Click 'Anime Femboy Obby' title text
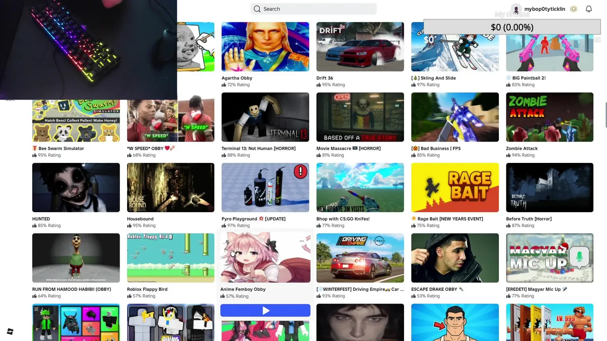Viewport: 607px width, 341px height. coord(243,289)
